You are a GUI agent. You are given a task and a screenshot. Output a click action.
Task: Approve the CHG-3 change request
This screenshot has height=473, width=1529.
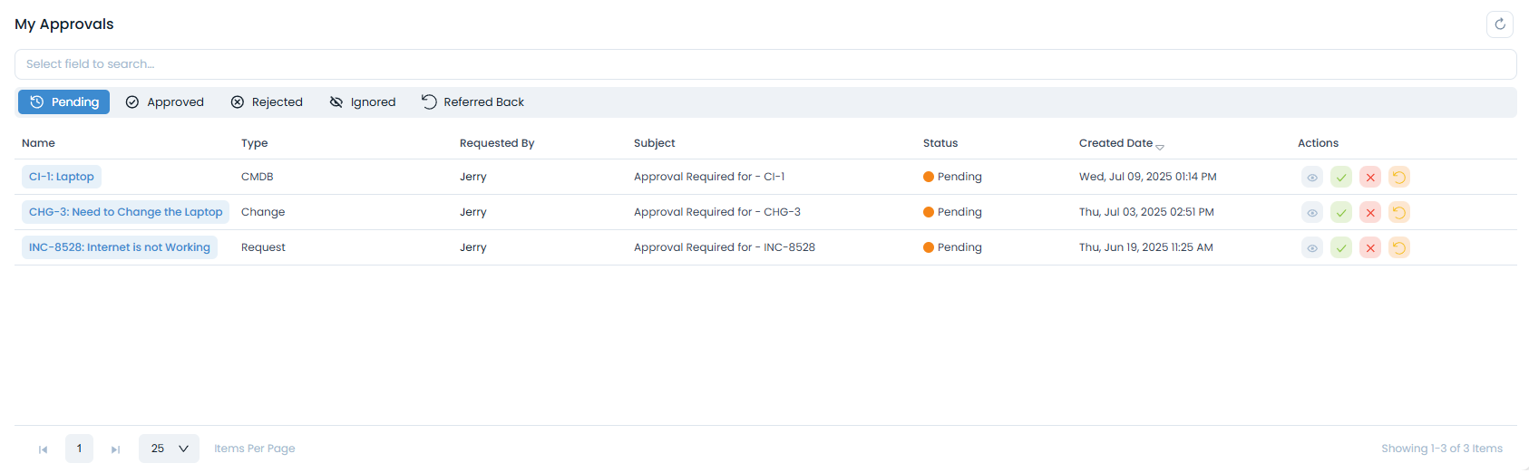[1341, 213]
